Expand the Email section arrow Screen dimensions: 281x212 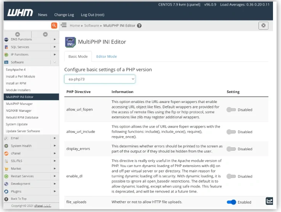55,138
